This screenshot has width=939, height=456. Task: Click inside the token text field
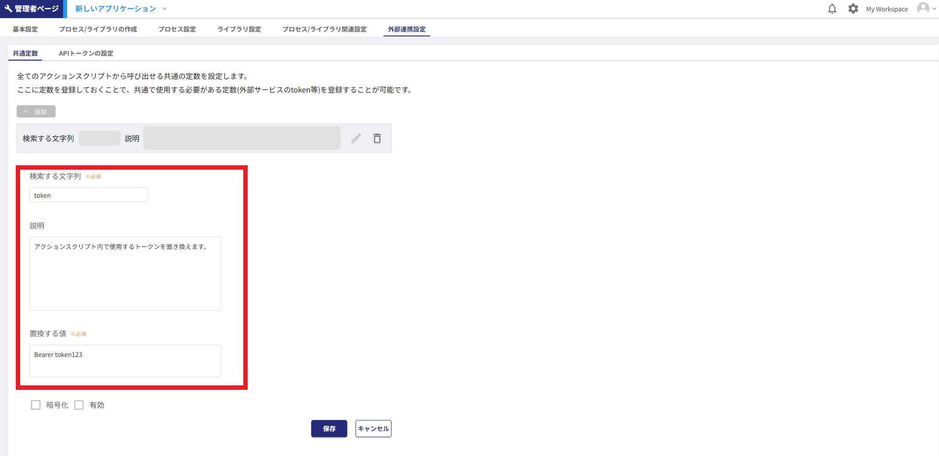coord(88,195)
